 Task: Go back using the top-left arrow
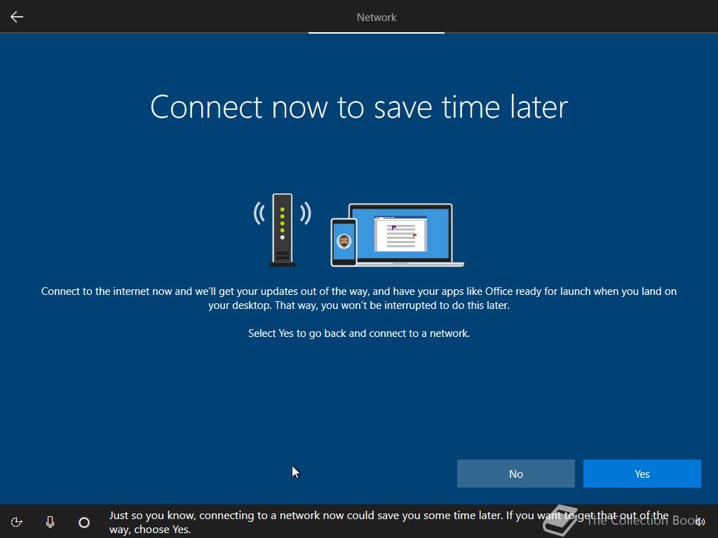(x=17, y=17)
